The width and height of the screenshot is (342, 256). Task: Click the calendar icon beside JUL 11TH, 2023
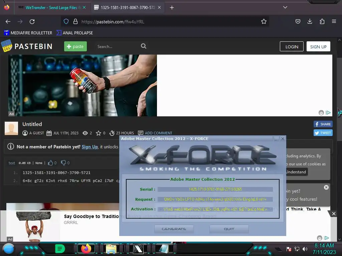(49, 133)
